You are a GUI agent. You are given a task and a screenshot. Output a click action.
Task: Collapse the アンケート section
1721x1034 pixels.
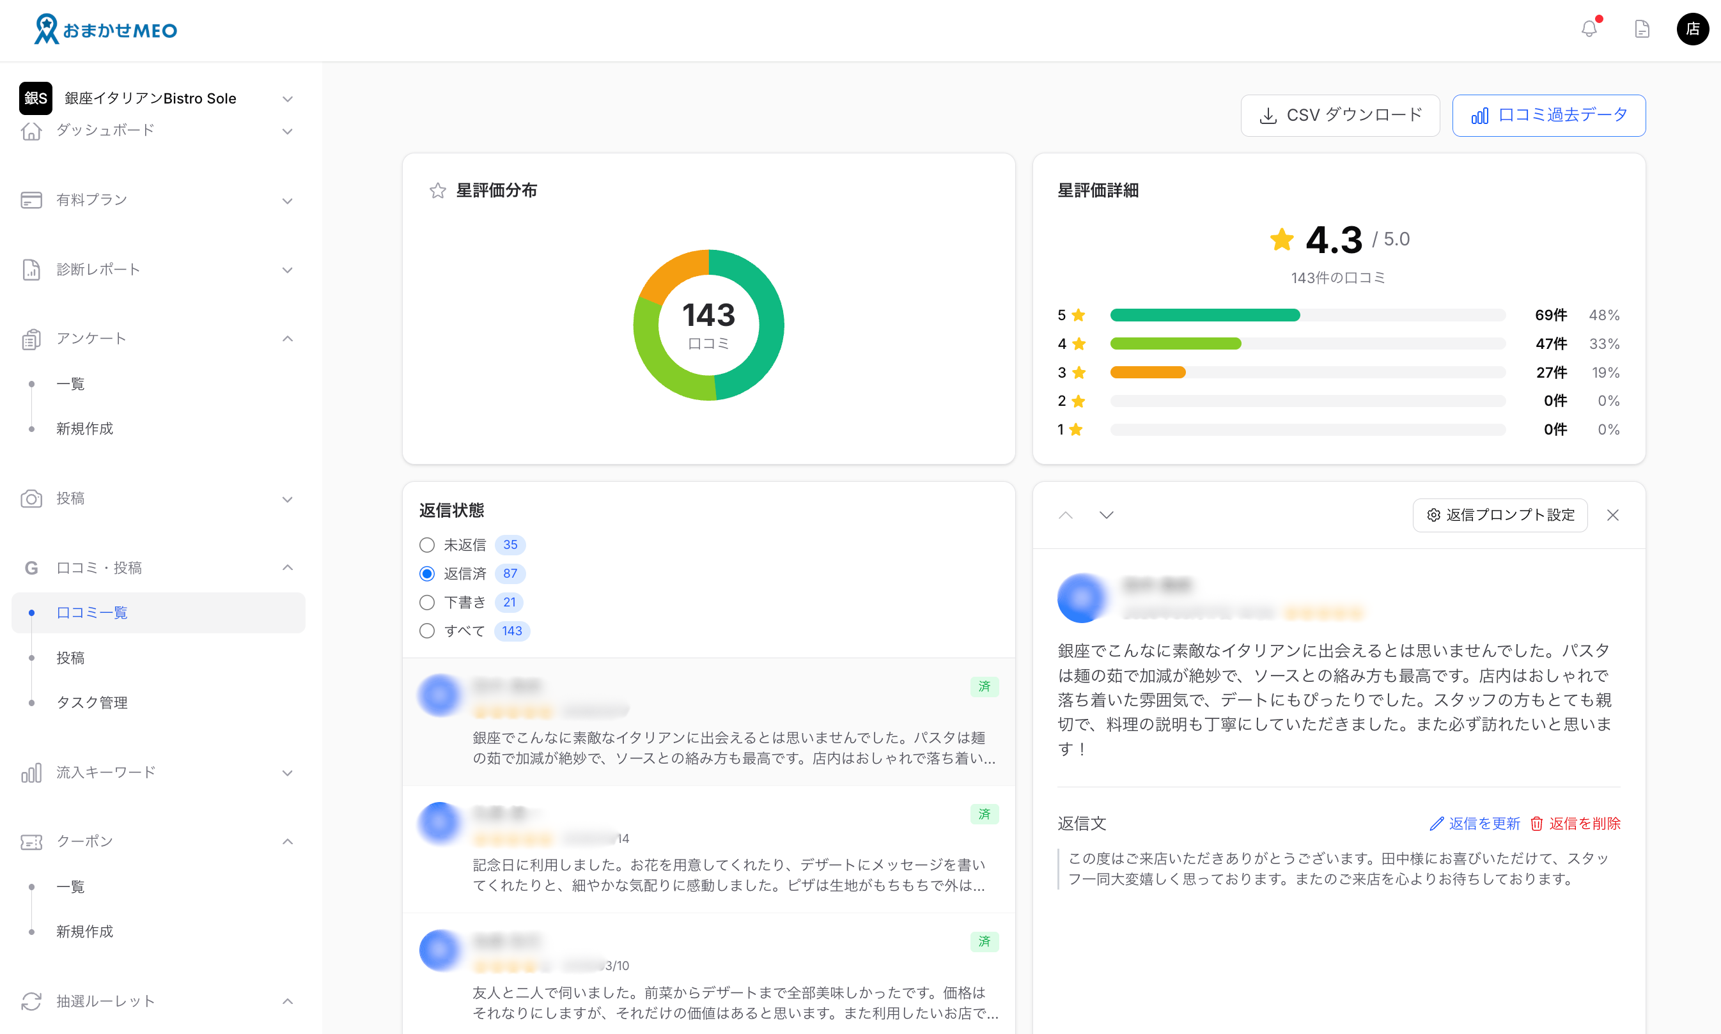[288, 339]
